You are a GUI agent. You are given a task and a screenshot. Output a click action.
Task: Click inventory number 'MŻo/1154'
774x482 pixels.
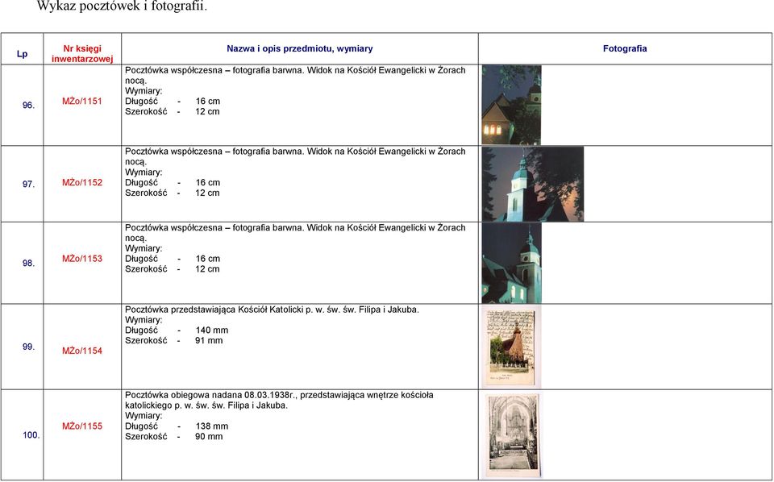pos(82,351)
